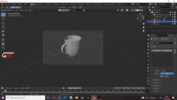
Task: Toggle exclude checkbox for white porcelain mug
Action: point(170,15)
